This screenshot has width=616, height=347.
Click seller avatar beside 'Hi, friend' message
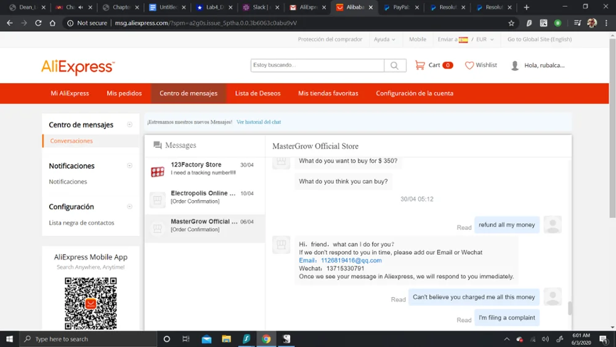[x=282, y=245]
